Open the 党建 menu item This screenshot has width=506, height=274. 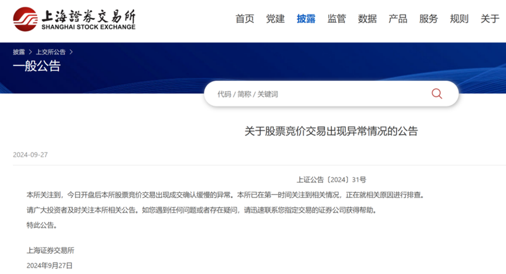(x=275, y=19)
